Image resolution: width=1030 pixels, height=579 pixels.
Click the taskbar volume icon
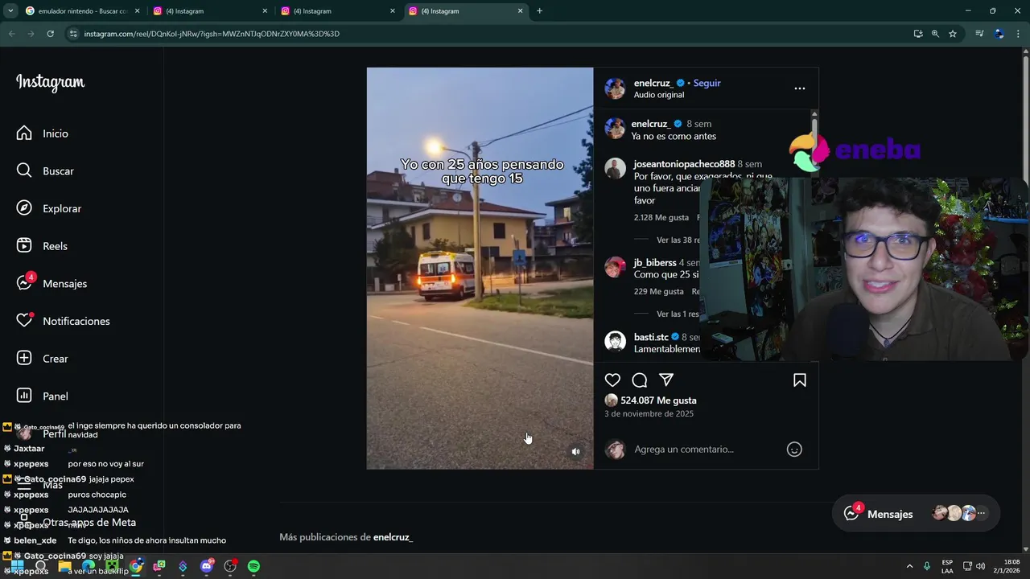click(x=981, y=566)
